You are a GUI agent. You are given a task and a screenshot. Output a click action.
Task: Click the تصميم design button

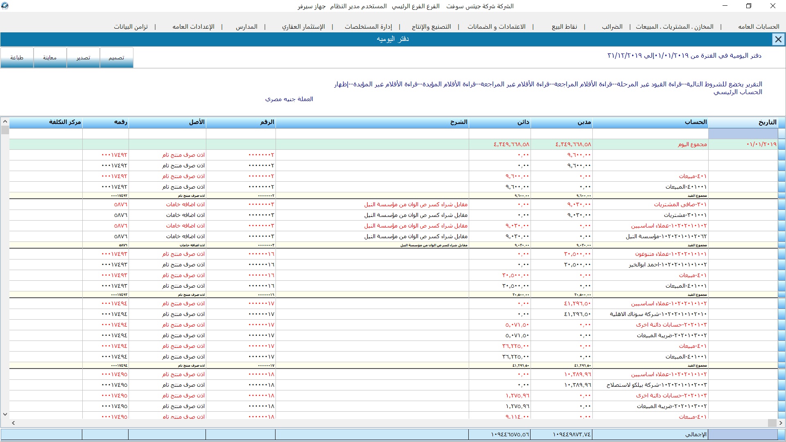coord(116,58)
